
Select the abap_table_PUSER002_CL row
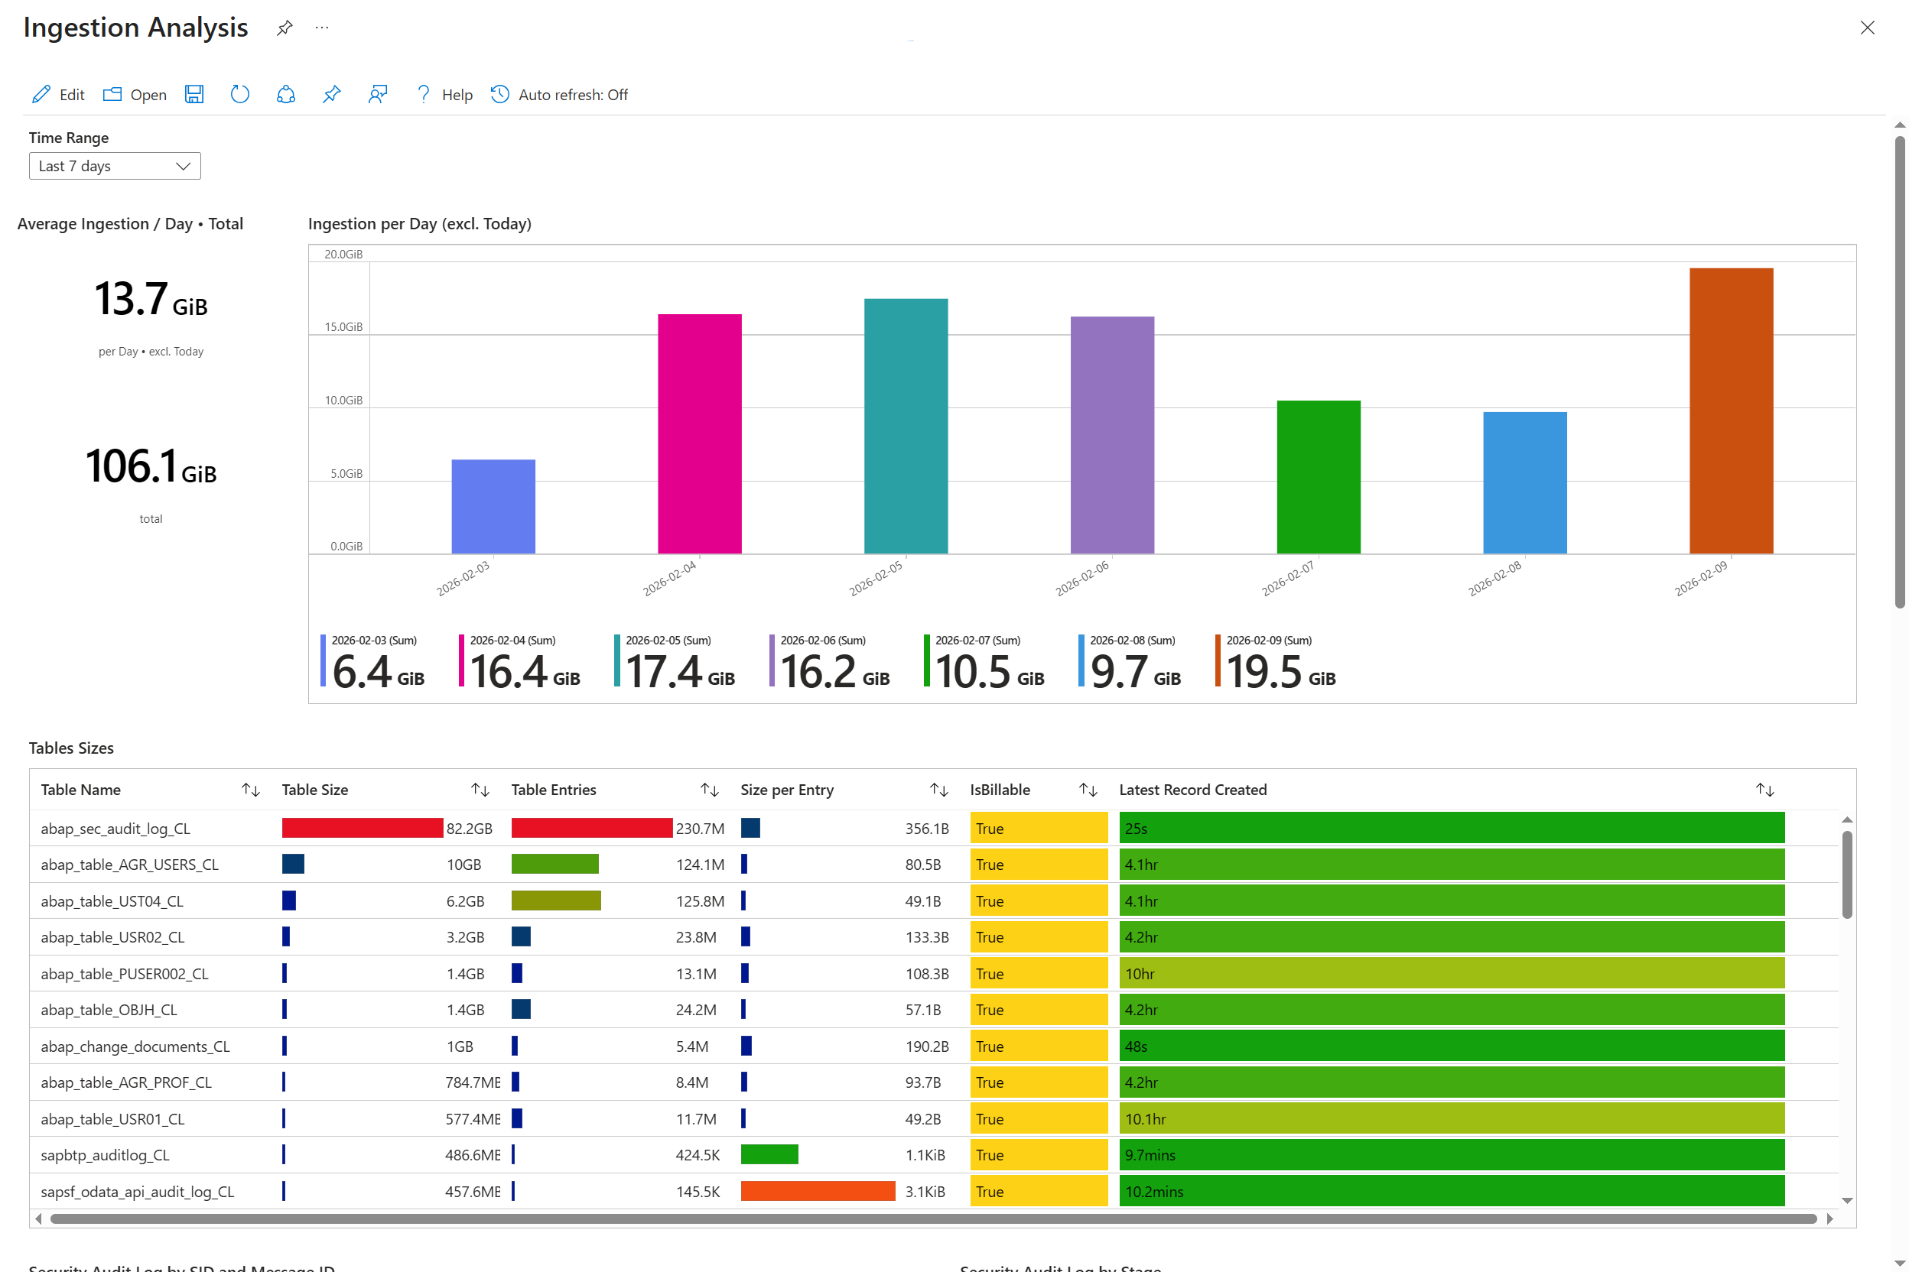tap(933, 973)
